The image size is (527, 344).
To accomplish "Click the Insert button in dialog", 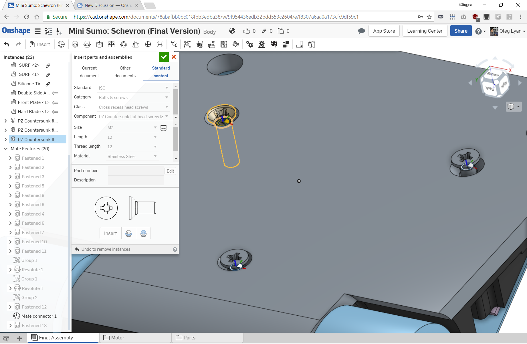I will click(110, 233).
